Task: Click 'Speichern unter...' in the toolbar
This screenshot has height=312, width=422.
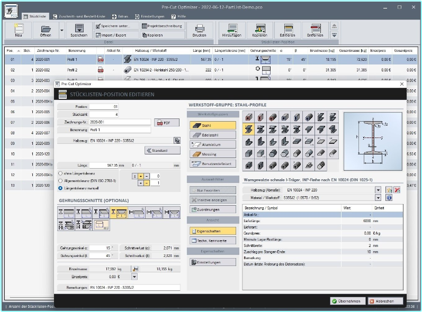Action: (116, 26)
